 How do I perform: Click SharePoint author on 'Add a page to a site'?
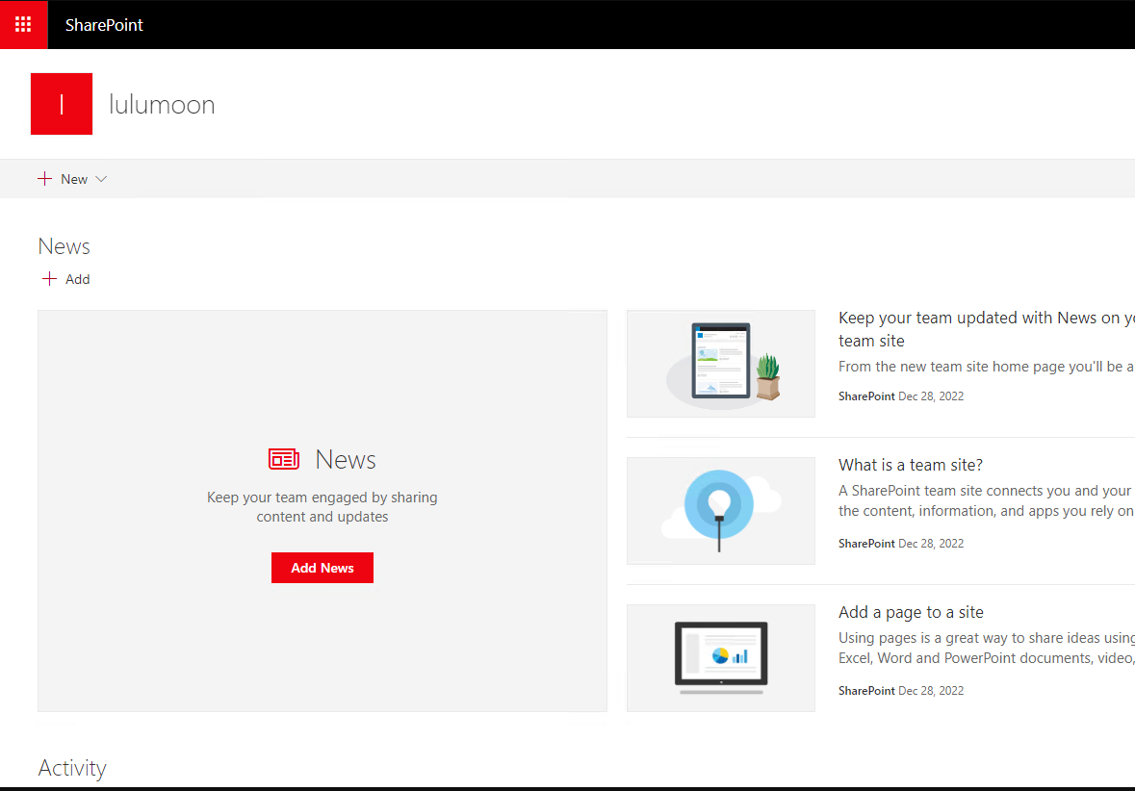tap(866, 691)
